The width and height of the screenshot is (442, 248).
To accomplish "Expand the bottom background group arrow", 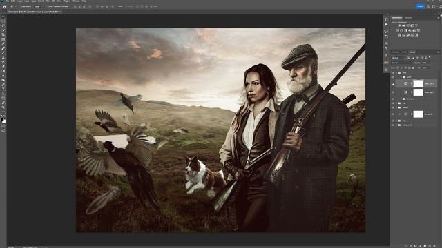I will coord(396,125).
